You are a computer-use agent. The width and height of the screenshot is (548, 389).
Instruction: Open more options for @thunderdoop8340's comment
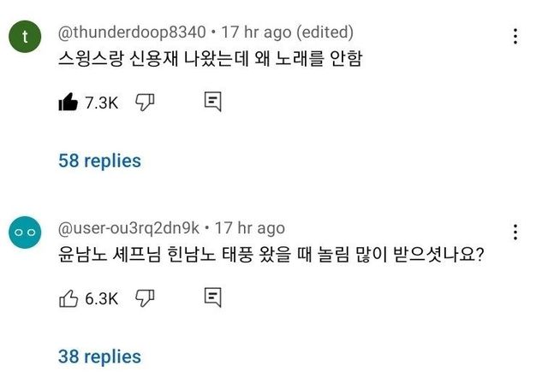tap(515, 37)
